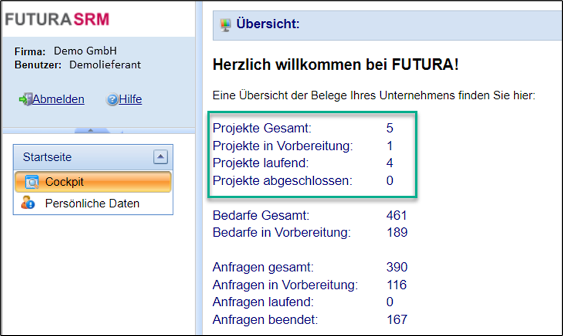This screenshot has height=336, width=563.
Task: Open the Persönliche Daten menu entry
Action: (x=92, y=204)
